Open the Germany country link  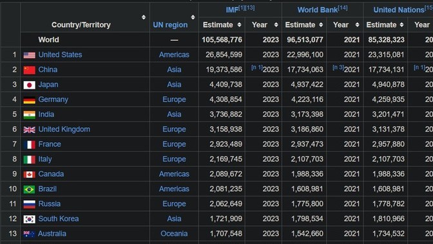click(x=53, y=99)
